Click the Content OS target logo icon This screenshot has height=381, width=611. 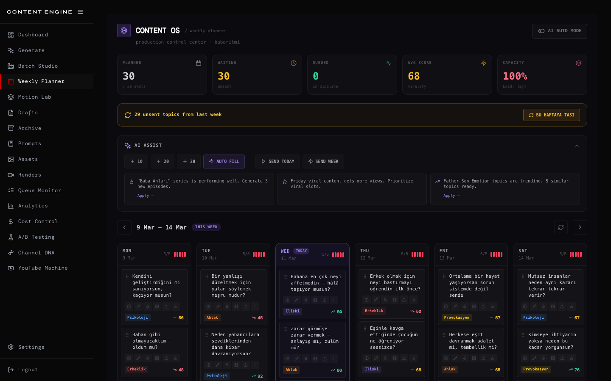(124, 30)
